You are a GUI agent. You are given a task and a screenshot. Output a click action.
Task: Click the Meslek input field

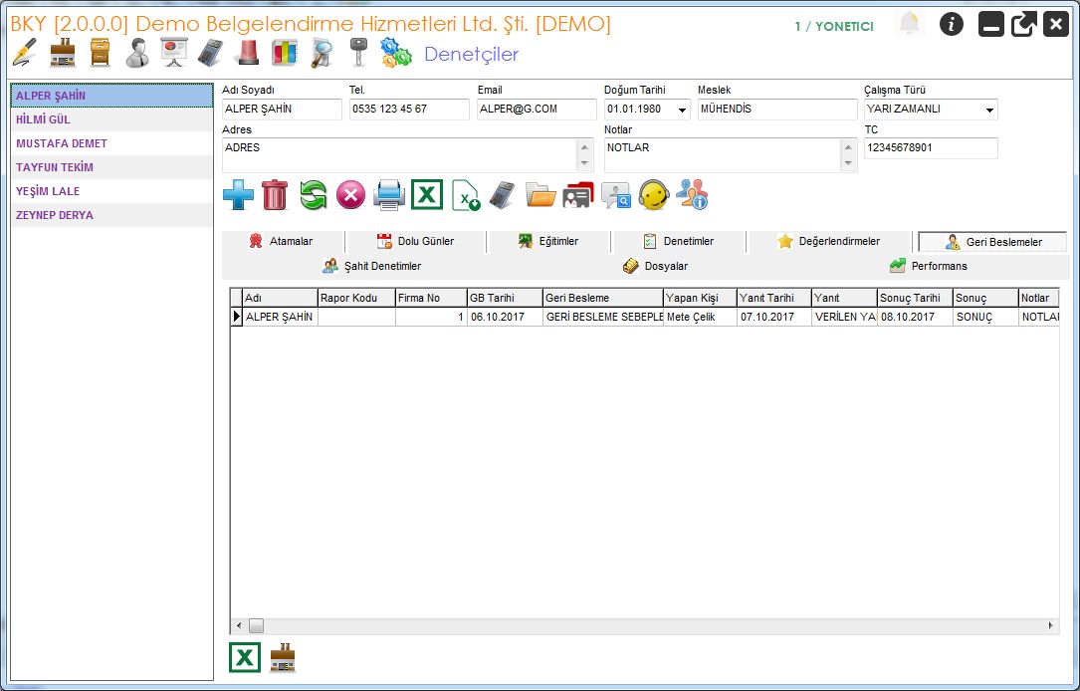pos(777,109)
